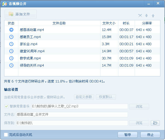Click the 12.4M file size cell
The image size is (165, 140).
(x=107, y=30)
